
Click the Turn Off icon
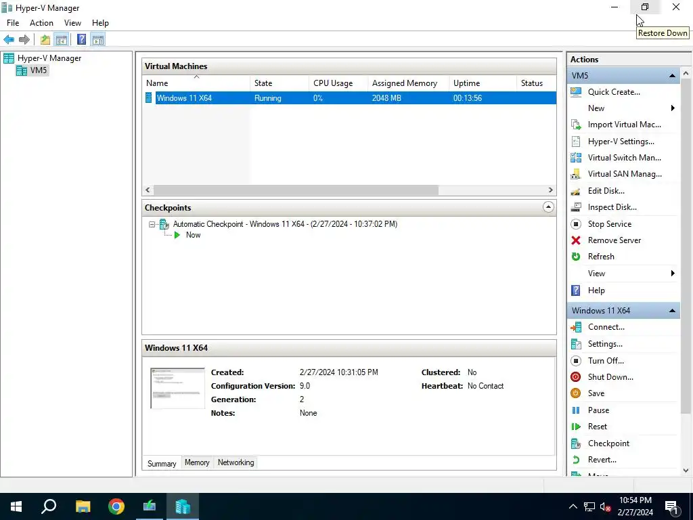[x=576, y=361]
